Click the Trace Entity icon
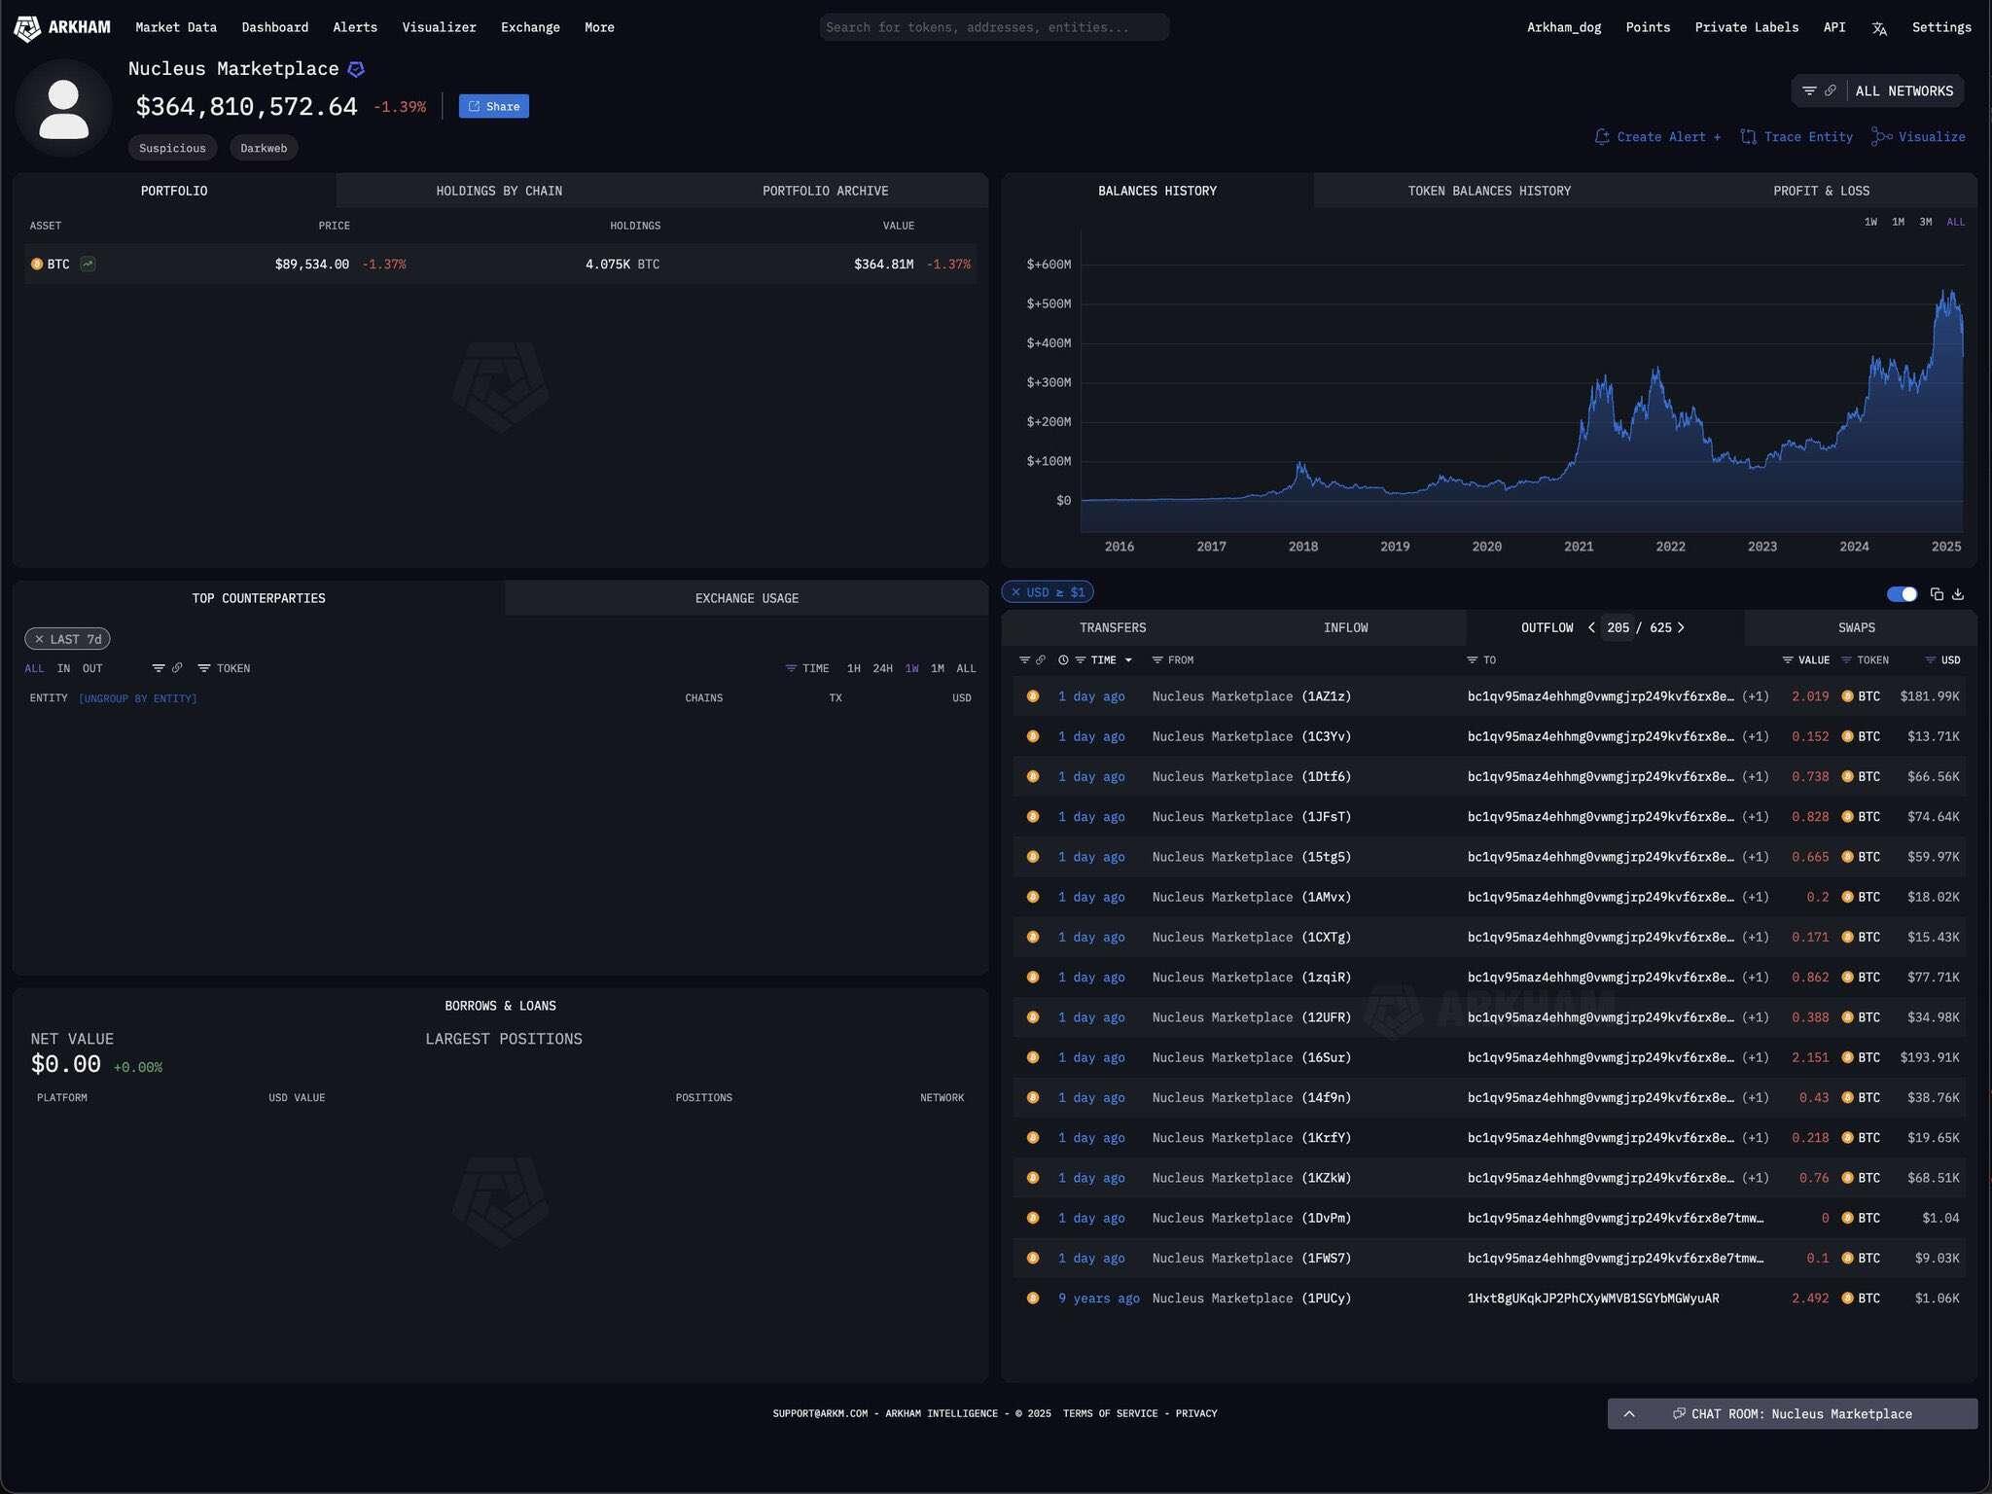Screen dimensions: 1992x1494 [x=1748, y=137]
